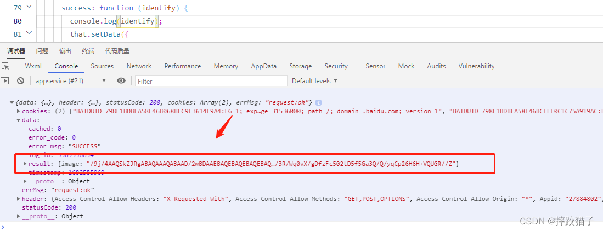
Task: Switch to the Wxml tab
Action: (33, 66)
